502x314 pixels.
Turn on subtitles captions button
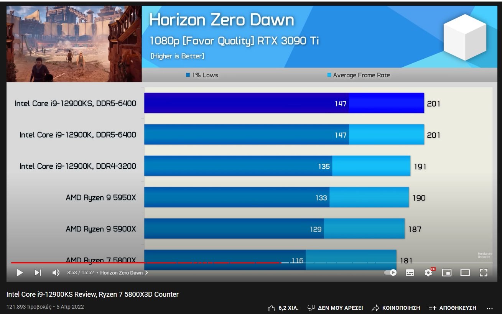(x=410, y=273)
